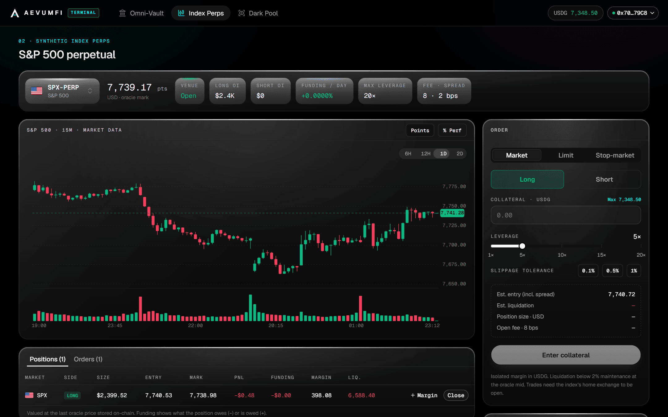The width and height of the screenshot is (668, 417).
Task: Add Margin to SPX position
Action: [424, 395]
